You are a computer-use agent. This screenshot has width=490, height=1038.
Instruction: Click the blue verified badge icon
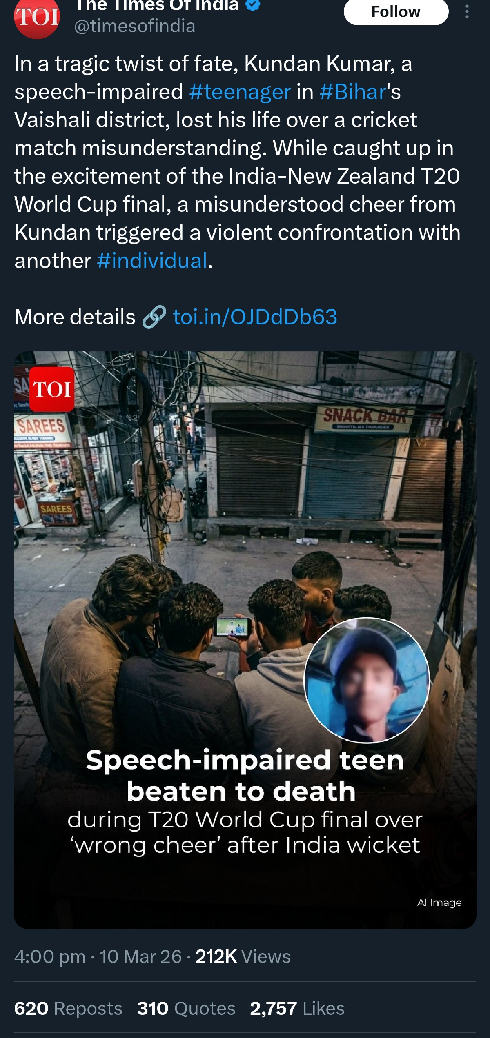(253, 5)
